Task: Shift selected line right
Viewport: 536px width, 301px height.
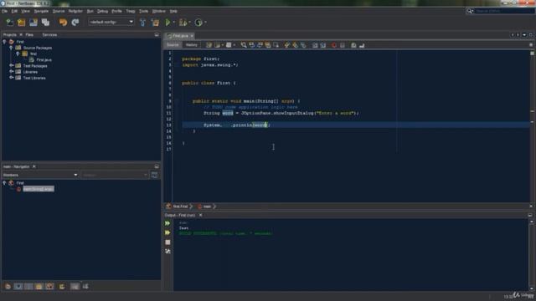Action: pos(323,45)
